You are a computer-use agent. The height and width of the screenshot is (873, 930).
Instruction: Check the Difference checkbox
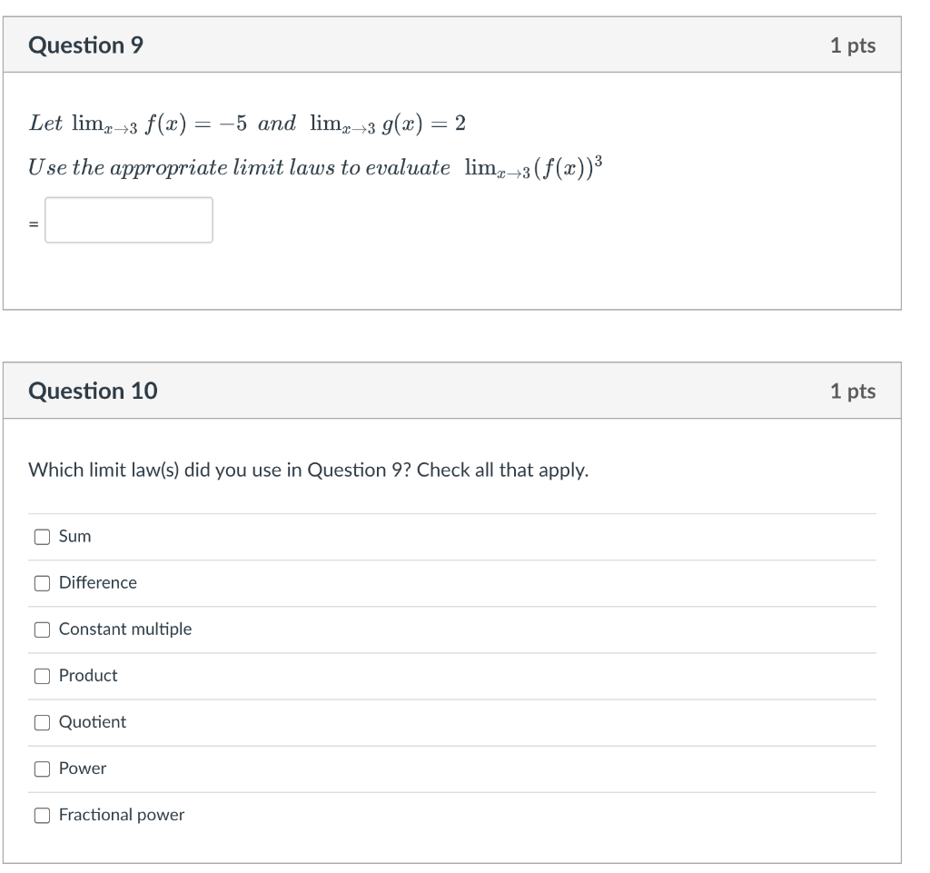tap(42, 583)
